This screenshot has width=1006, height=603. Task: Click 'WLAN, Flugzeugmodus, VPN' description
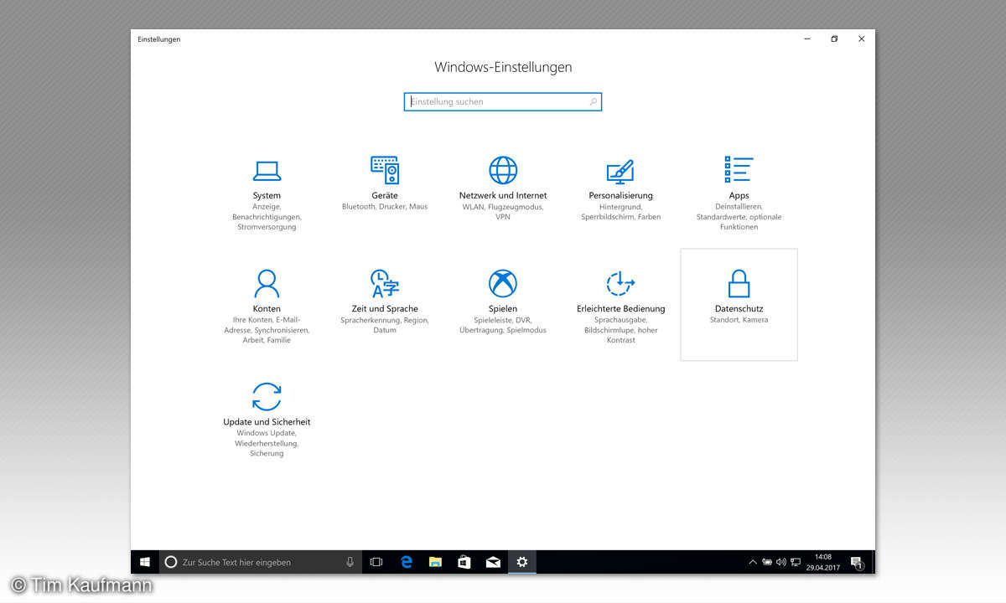click(x=503, y=212)
